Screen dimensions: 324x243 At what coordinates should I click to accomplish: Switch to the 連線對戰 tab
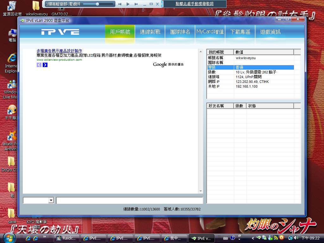click(150, 32)
